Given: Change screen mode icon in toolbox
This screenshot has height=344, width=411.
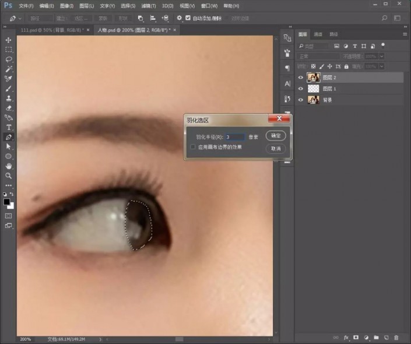Looking at the screenshot, I should click(8, 226).
